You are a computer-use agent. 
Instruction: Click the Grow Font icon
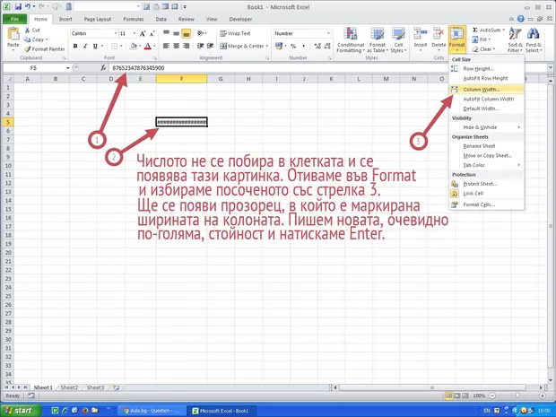143,34
